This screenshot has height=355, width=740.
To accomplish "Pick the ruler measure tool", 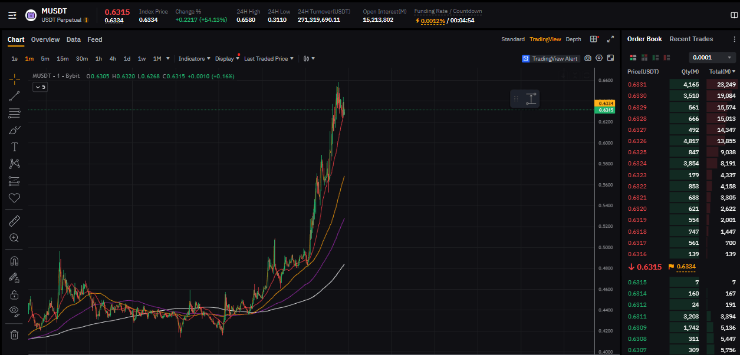I will [14, 221].
